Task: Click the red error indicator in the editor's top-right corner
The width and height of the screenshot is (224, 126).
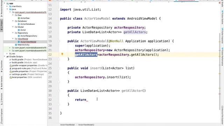Action: click(219, 3)
